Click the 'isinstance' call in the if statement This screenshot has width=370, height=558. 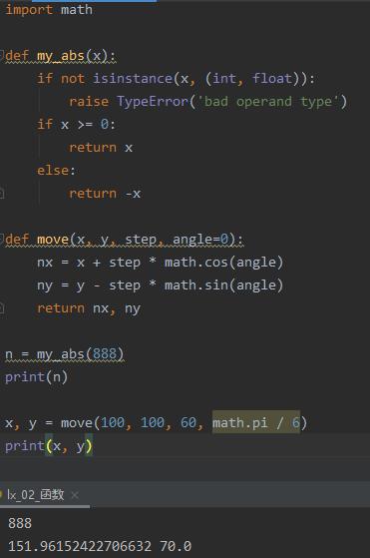coord(133,78)
